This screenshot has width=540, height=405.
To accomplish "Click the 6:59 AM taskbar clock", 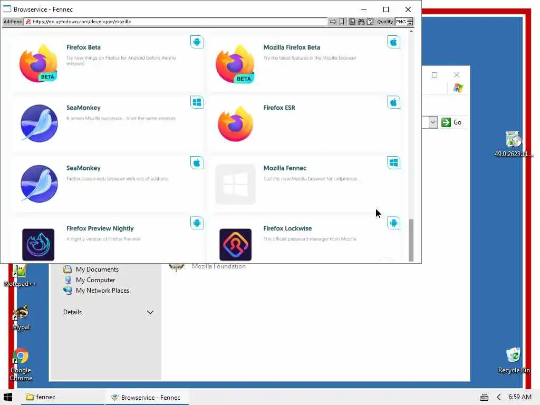I will (x=519, y=397).
